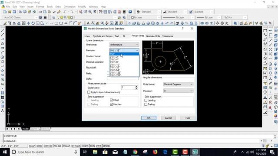Click the New drawing icon in toolbar

pyautogui.click(x=5, y=12)
